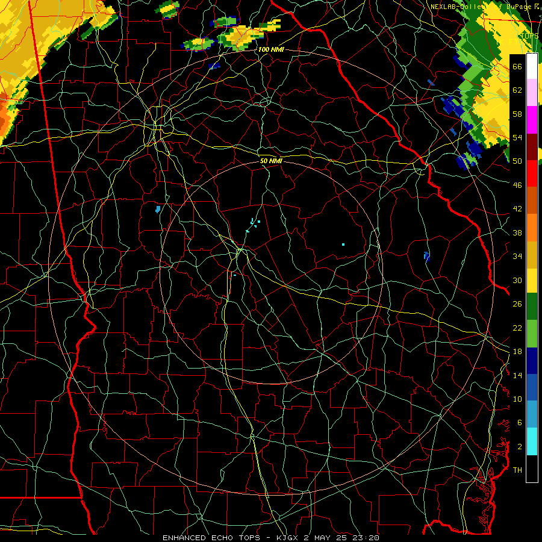Screen dimensions: 542x542
Task: Click the legend value 10
Action: coord(517,399)
